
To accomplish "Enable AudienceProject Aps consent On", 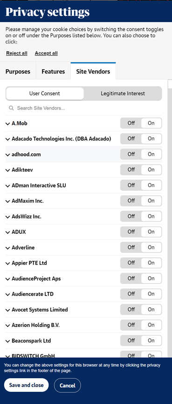I will click(151, 278).
